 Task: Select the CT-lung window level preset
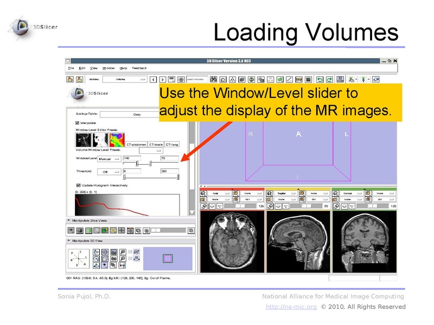pos(173,145)
